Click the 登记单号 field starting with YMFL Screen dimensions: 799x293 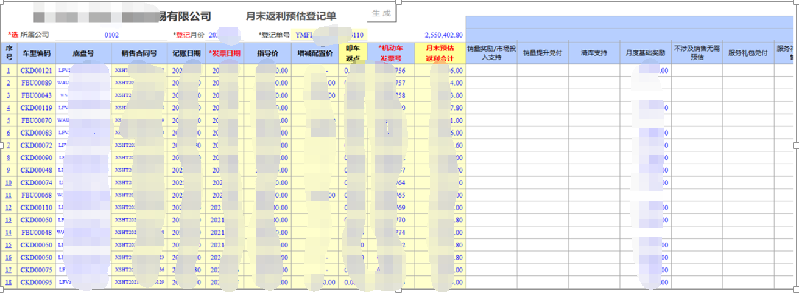(x=329, y=35)
